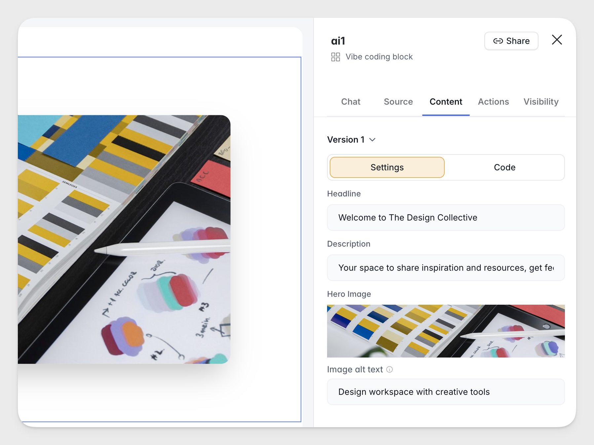The width and height of the screenshot is (594, 445).
Task: Open the Visibility tab
Action: (x=541, y=102)
